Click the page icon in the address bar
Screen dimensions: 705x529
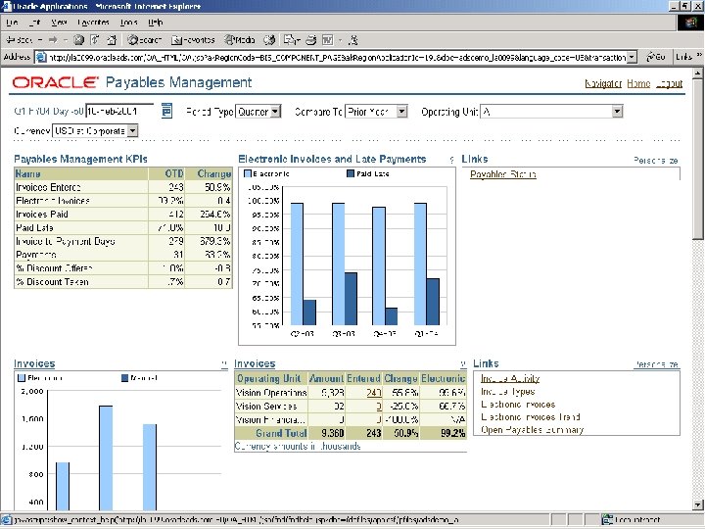(41, 57)
